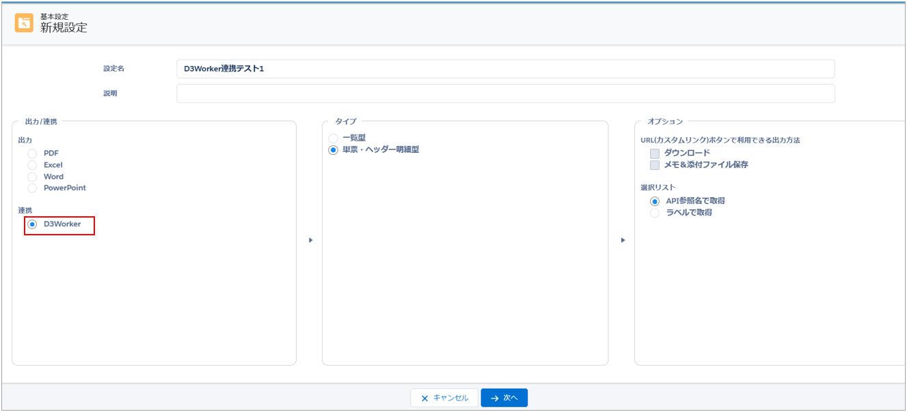Screen dimensions: 907x412
Task: Click the orange settings wrench icon in header
Action: click(24, 23)
